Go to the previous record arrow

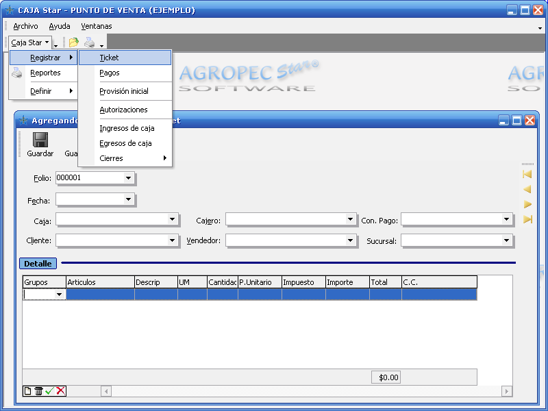tap(527, 189)
